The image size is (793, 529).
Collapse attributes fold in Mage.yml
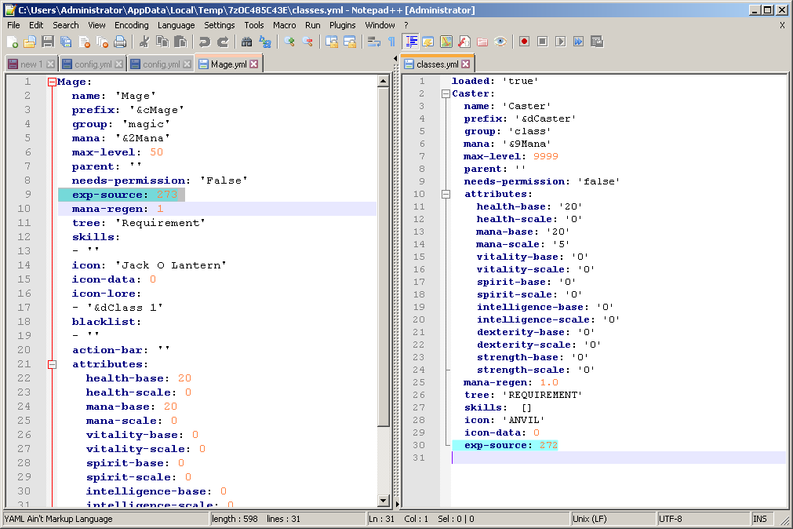[x=52, y=364]
